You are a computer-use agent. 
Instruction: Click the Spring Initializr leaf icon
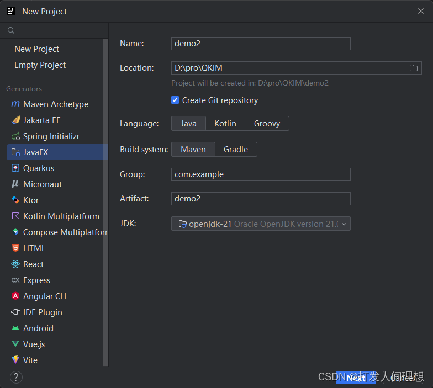click(x=15, y=136)
